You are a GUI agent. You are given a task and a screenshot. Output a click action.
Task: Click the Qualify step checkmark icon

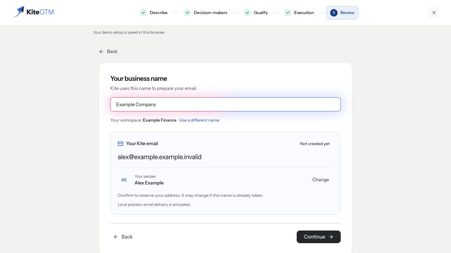click(247, 13)
